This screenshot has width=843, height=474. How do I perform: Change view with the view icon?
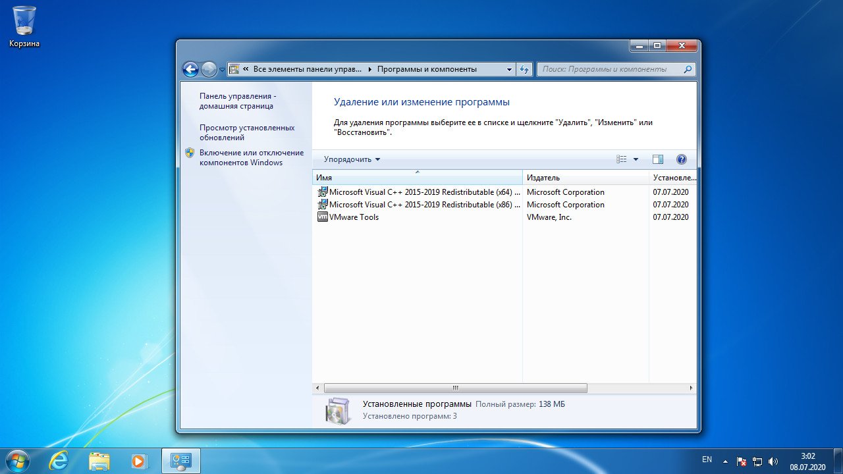(622, 159)
